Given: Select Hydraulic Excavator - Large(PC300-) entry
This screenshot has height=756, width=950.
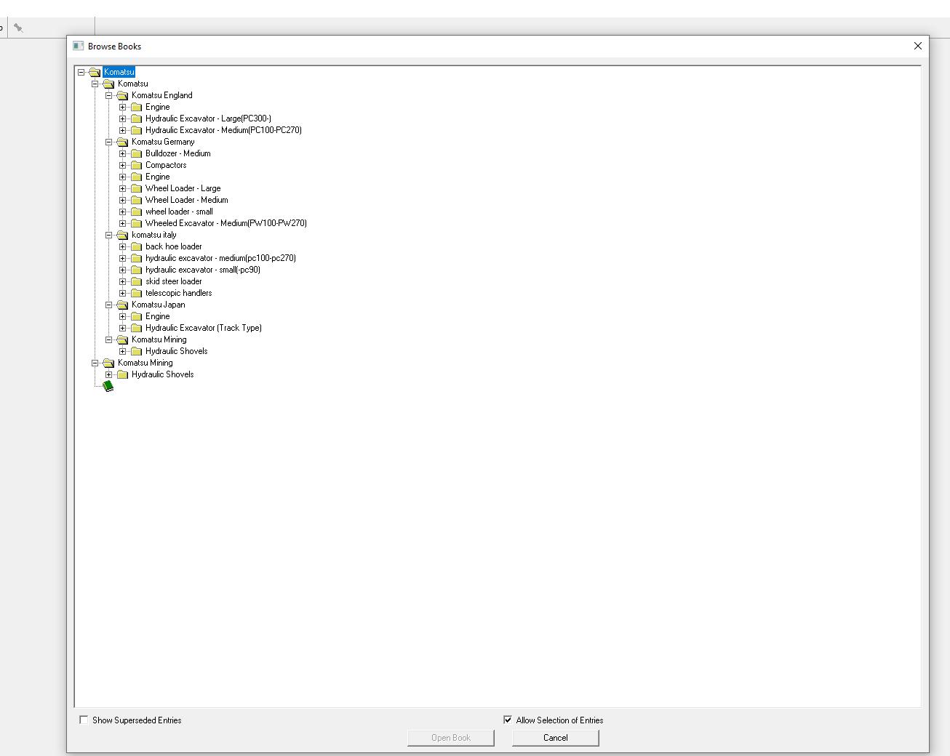Looking at the screenshot, I should (x=208, y=118).
